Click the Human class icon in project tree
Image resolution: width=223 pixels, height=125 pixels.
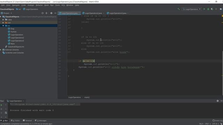[9, 32]
